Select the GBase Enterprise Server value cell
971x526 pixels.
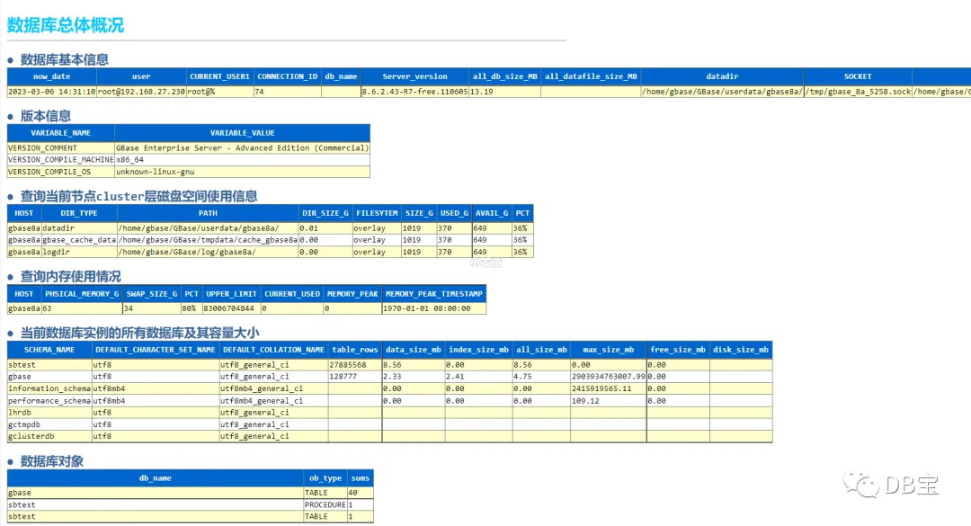click(x=242, y=148)
